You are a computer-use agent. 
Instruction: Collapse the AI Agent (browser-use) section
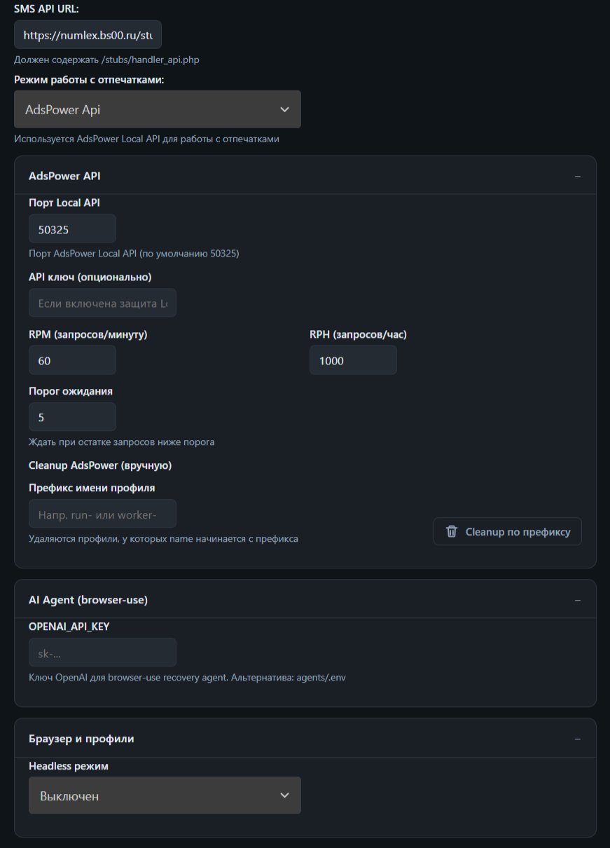pyautogui.click(x=578, y=600)
